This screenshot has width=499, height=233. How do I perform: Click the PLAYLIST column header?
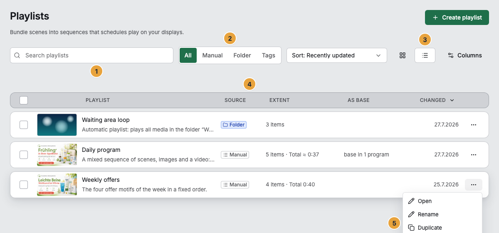[x=98, y=100]
